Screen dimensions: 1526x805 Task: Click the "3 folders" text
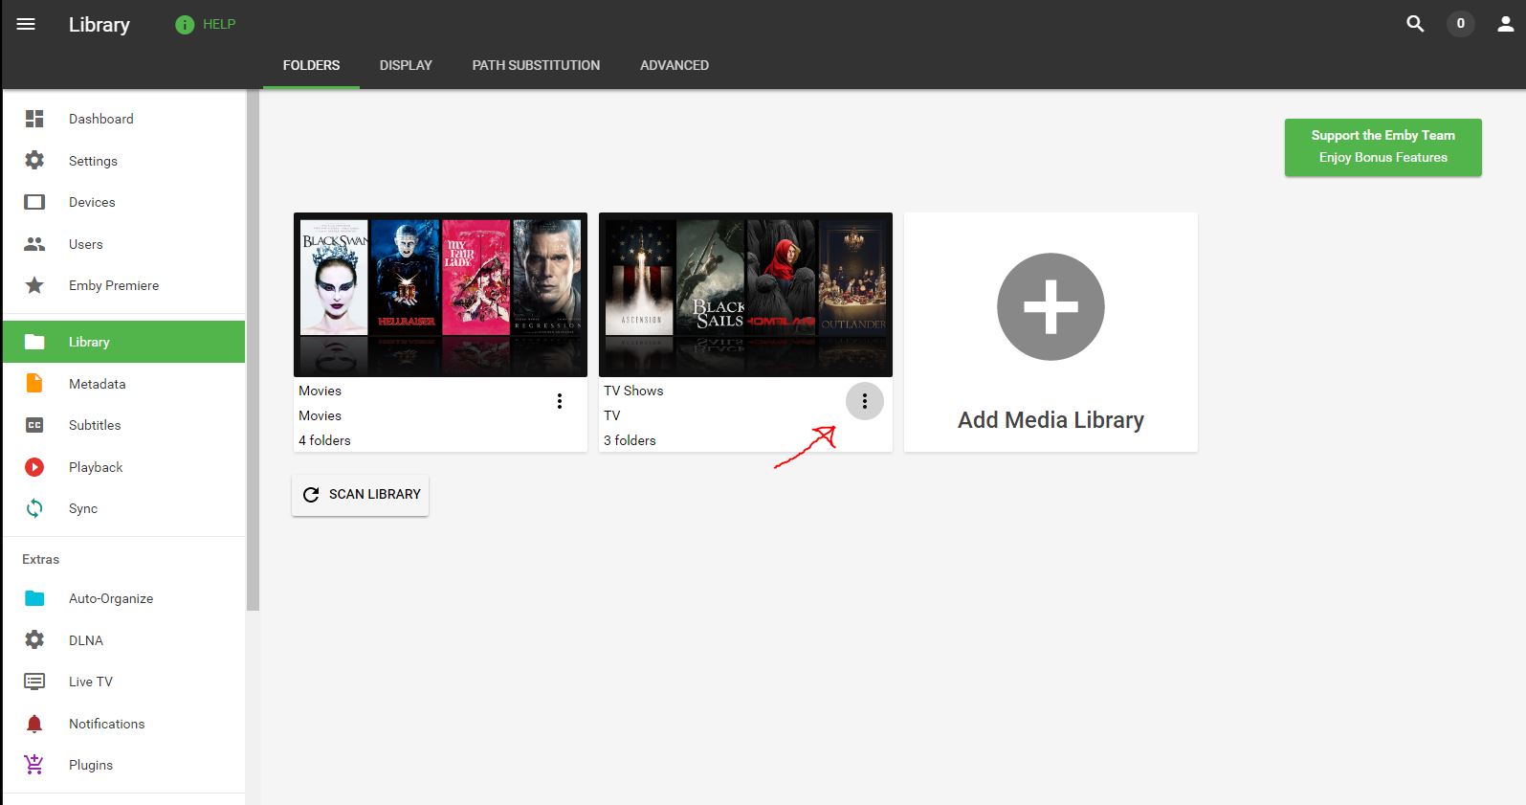coord(630,440)
